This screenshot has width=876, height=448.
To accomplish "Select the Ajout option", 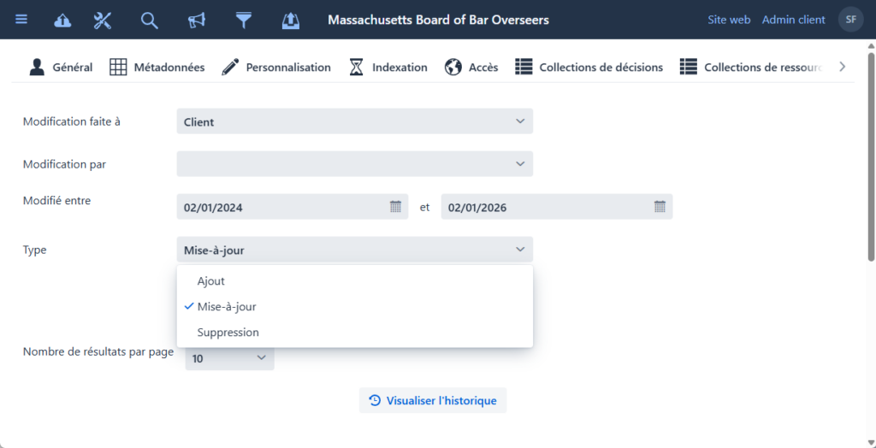I will (x=211, y=281).
